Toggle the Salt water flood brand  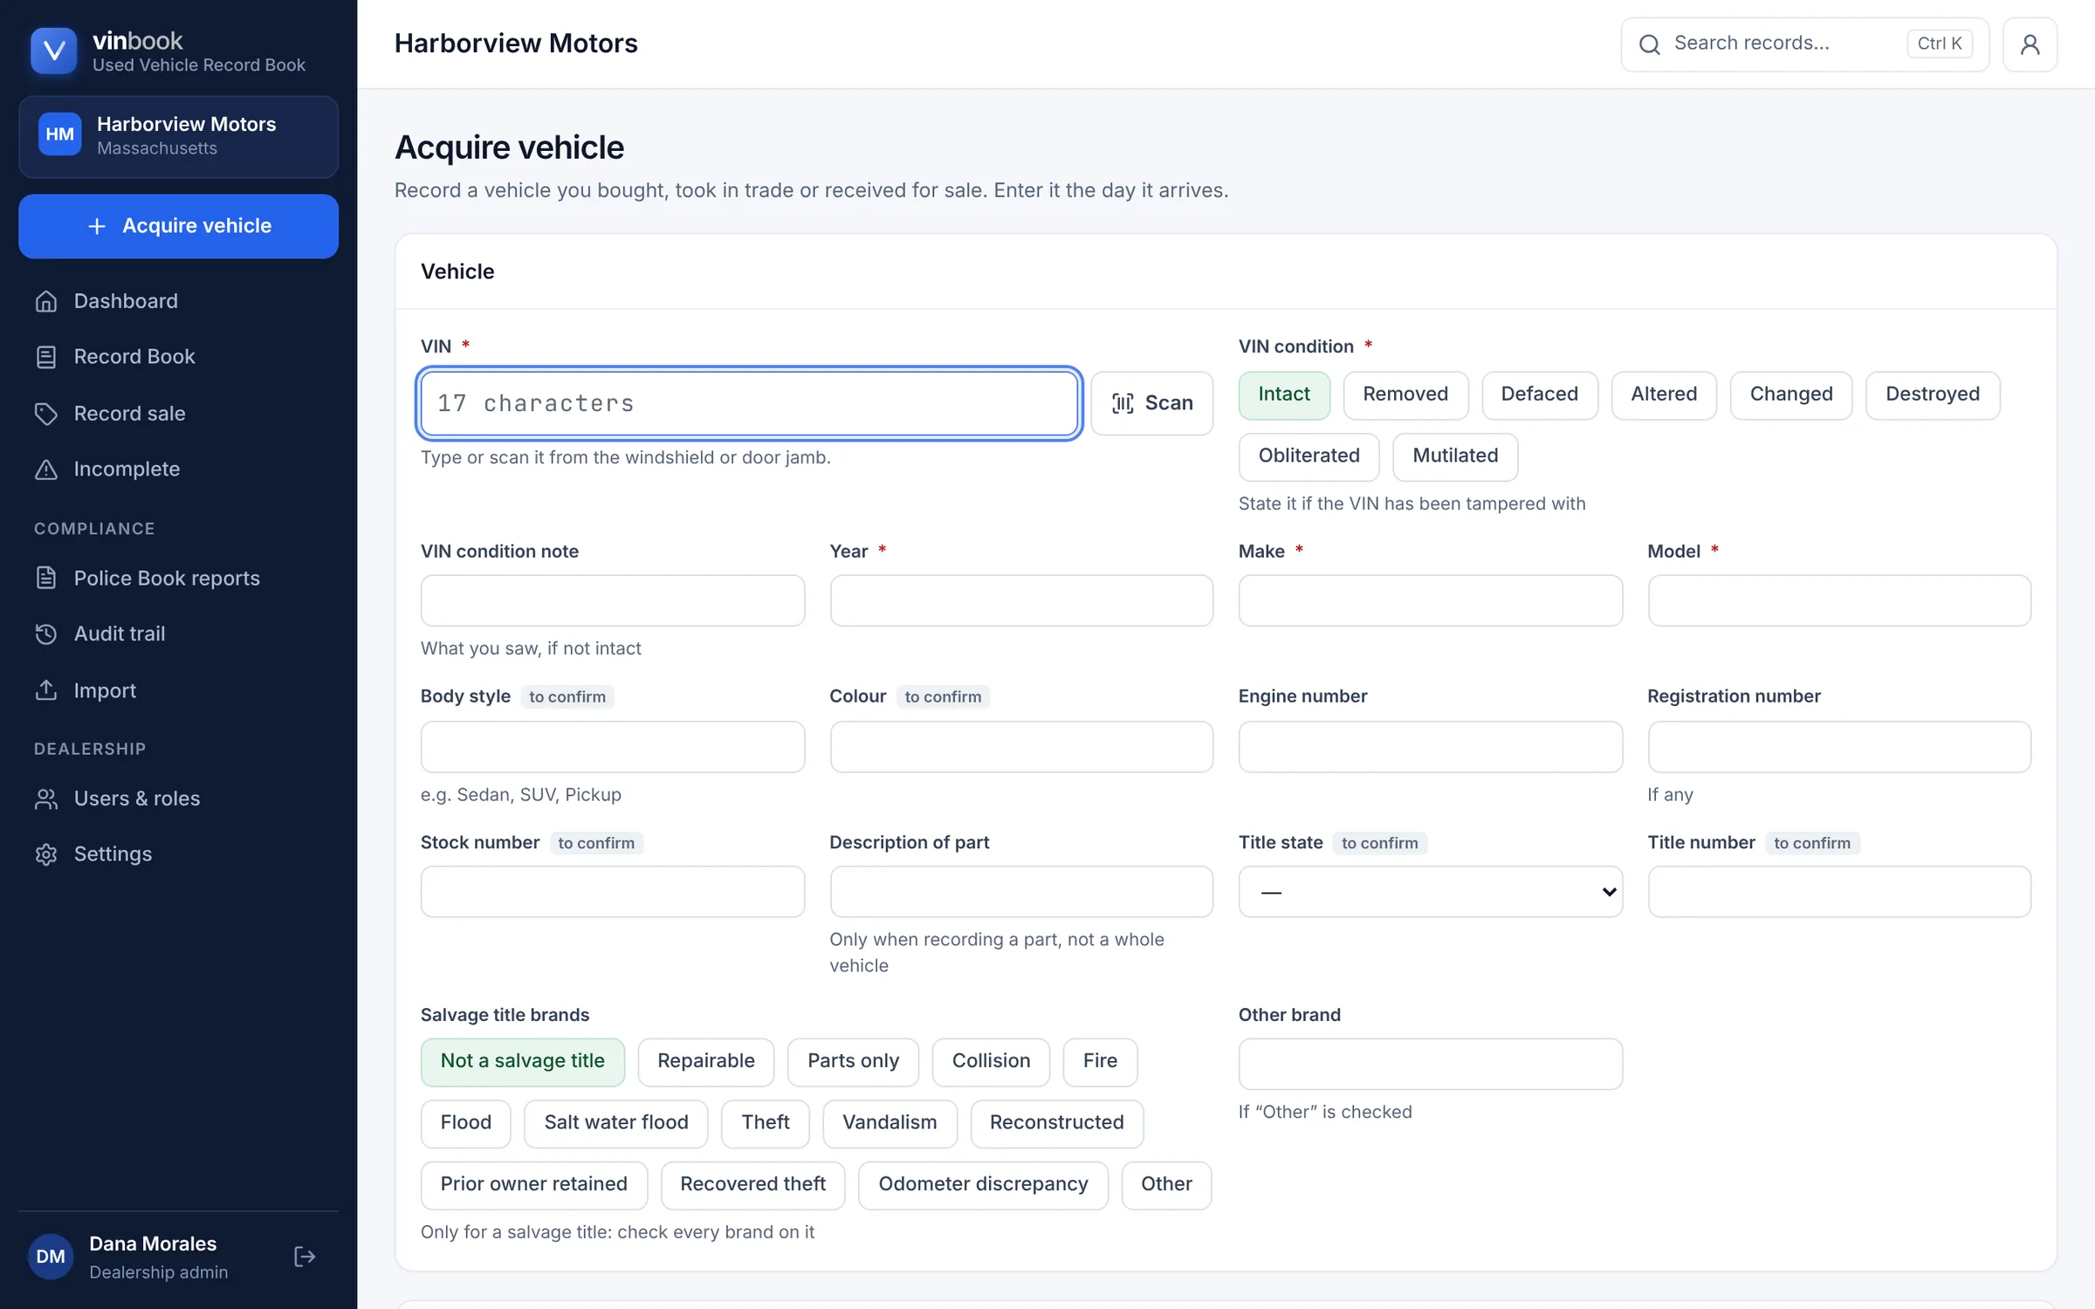(615, 1123)
